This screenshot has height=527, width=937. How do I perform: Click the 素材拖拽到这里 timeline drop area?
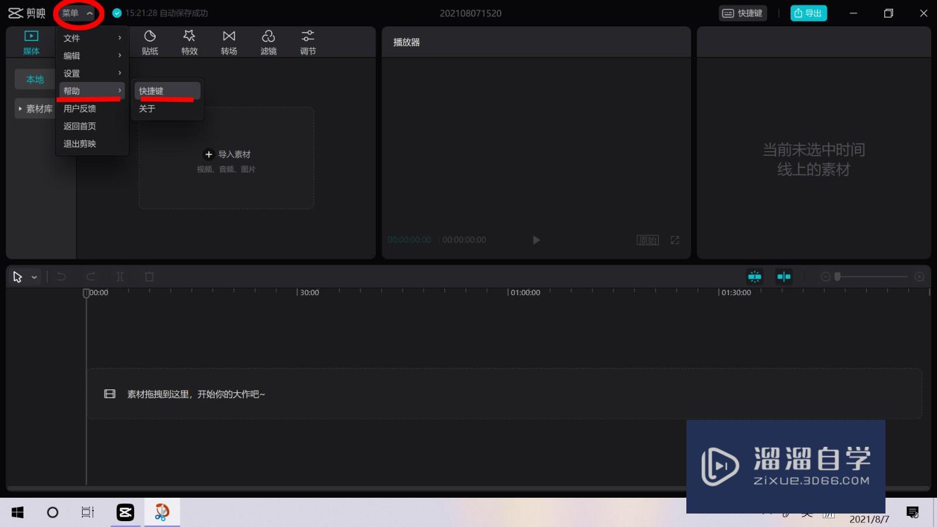[x=505, y=393]
